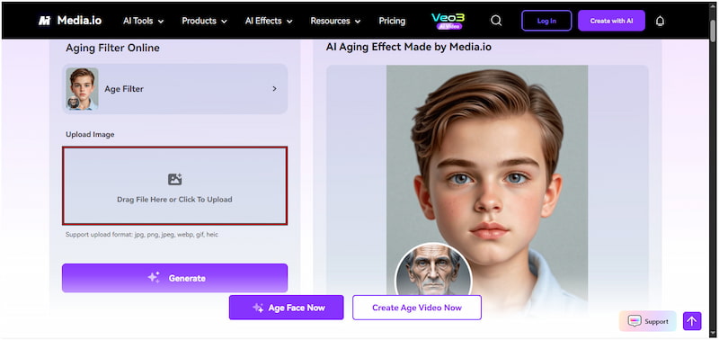Expand the Products dropdown menu
Image resolution: width=719 pixels, height=340 pixels.
pyautogui.click(x=205, y=21)
